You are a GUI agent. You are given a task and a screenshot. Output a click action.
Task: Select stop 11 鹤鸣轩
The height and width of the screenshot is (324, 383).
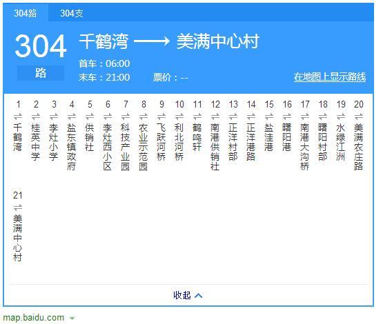click(197, 137)
